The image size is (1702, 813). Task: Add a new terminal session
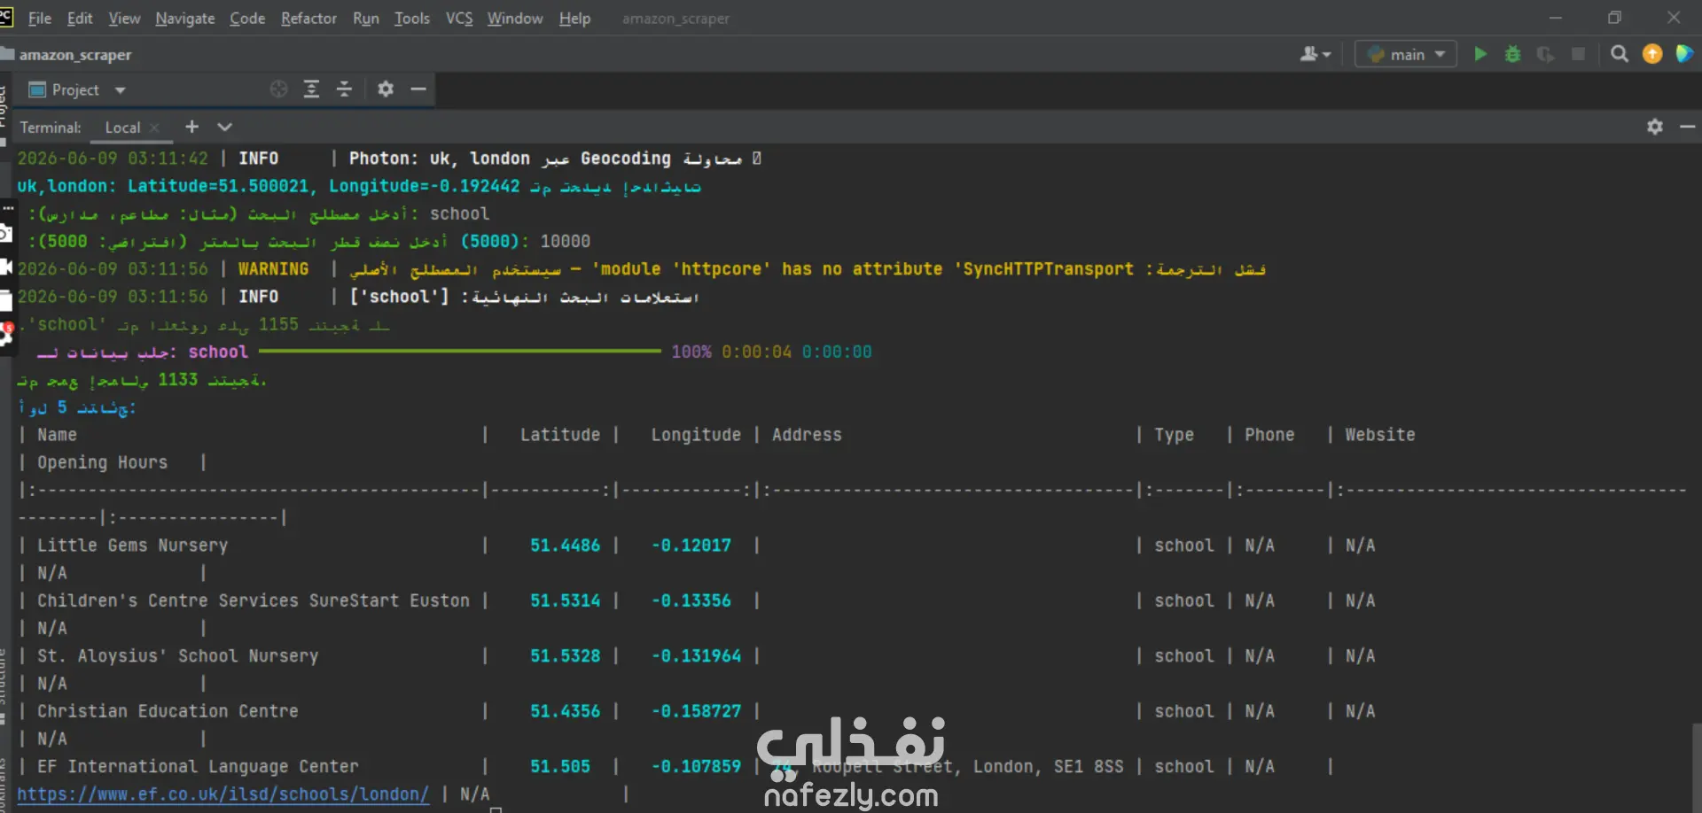pos(191,127)
